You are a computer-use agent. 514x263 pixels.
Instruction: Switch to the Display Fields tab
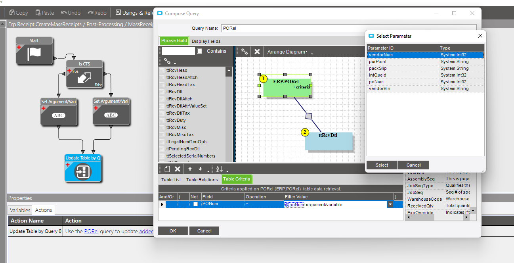tap(206, 41)
